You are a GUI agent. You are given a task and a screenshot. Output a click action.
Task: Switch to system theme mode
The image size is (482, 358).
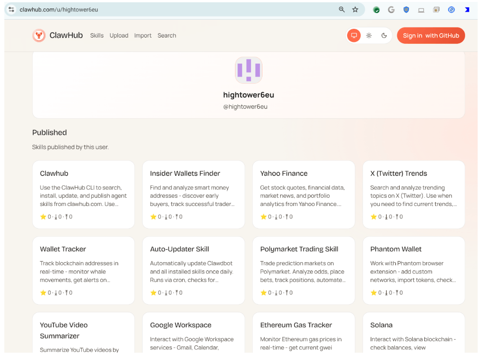354,36
